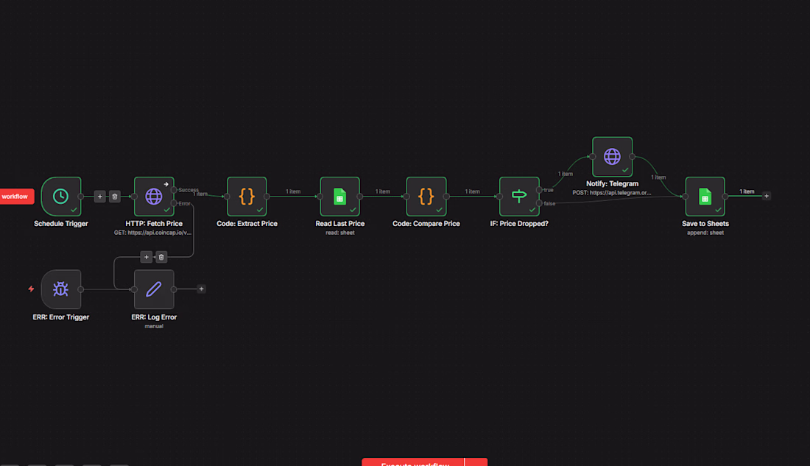Click the Success output of HTTP: Fetch Price
The image size is (810, 466).
click(x=174, y=190)
